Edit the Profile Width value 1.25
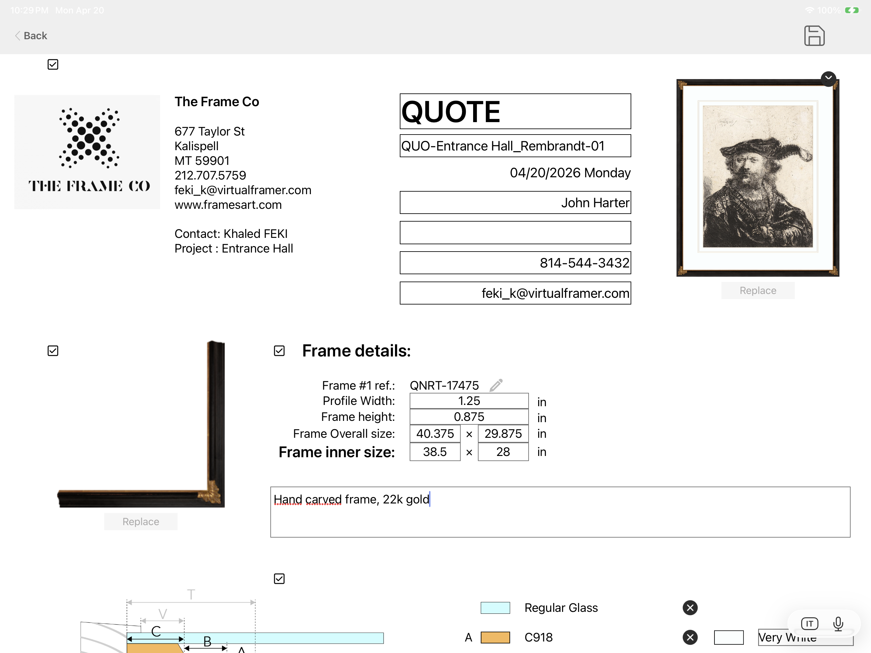Viewport: 871px width, 653px height. coord(469,400)
